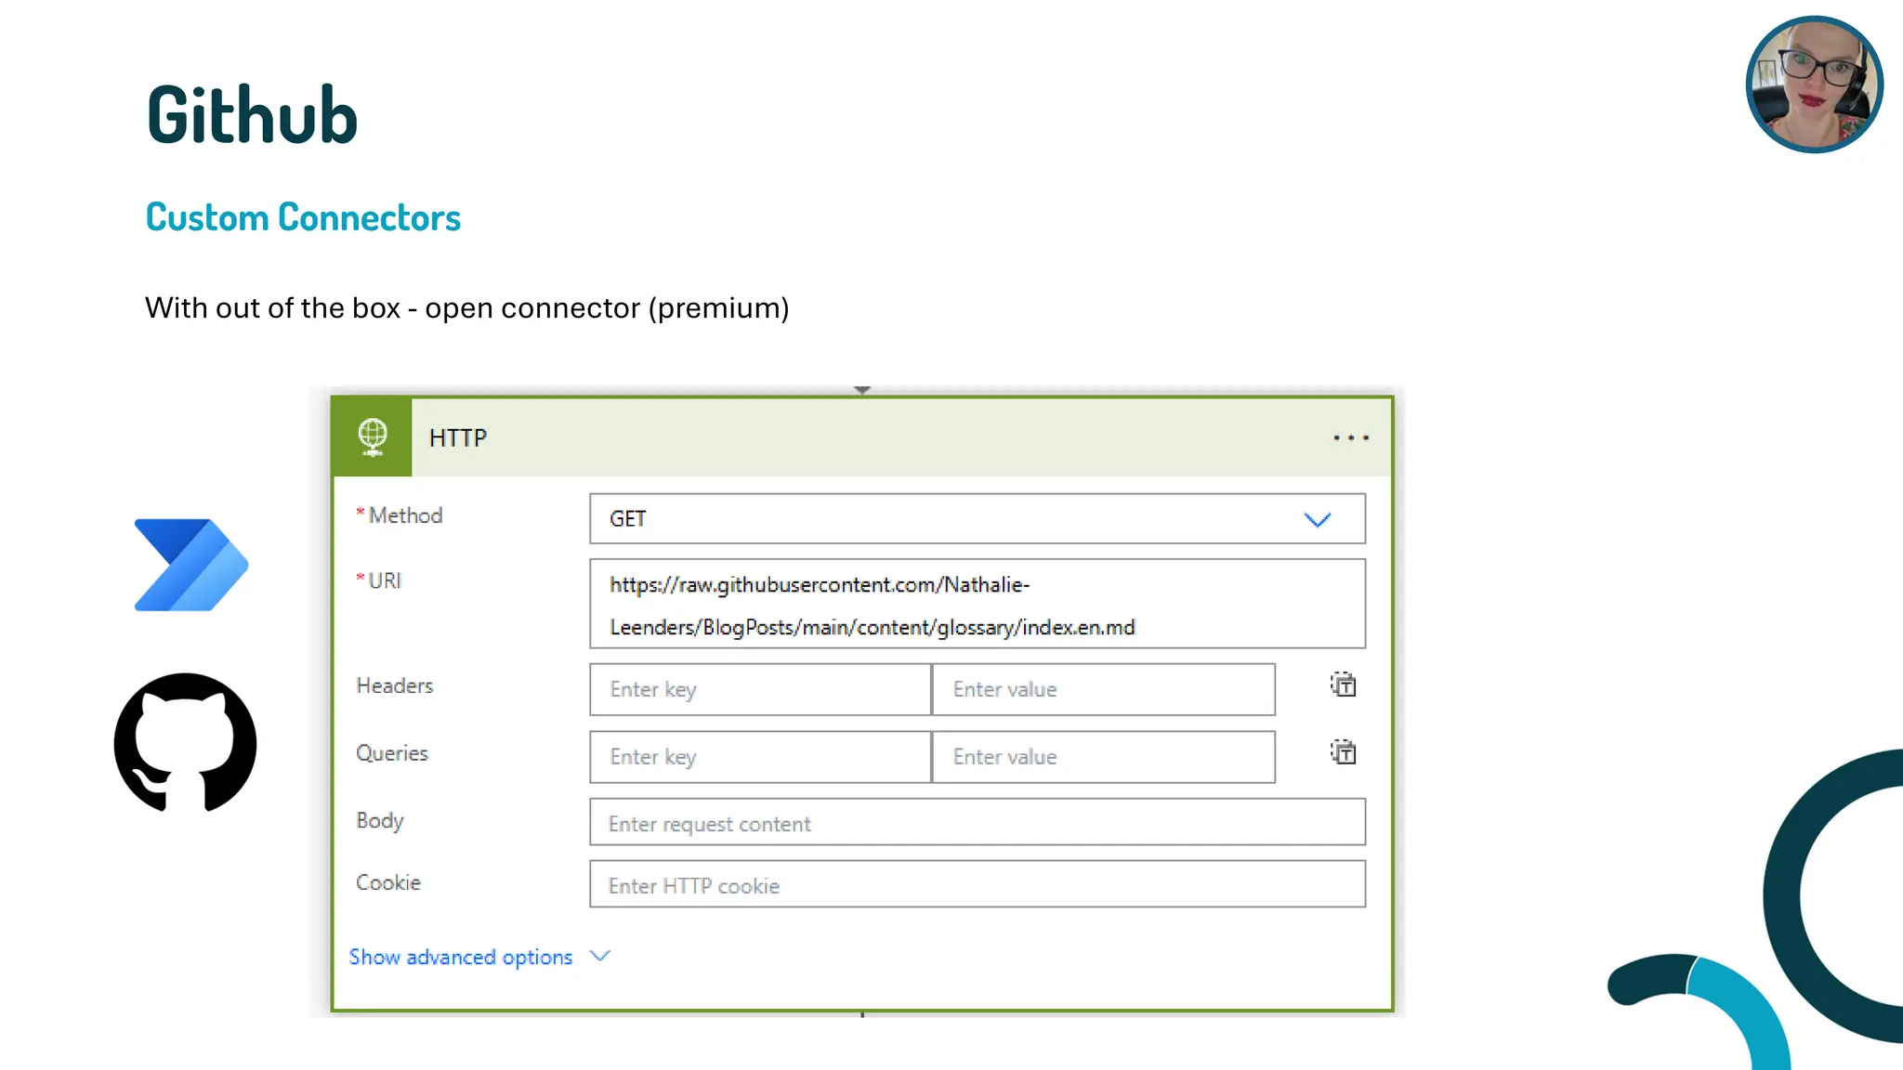The width and height of the screenshot is (1903, 1070).
Task: Click the Queries Enter value field
Action: point(1104,757)
